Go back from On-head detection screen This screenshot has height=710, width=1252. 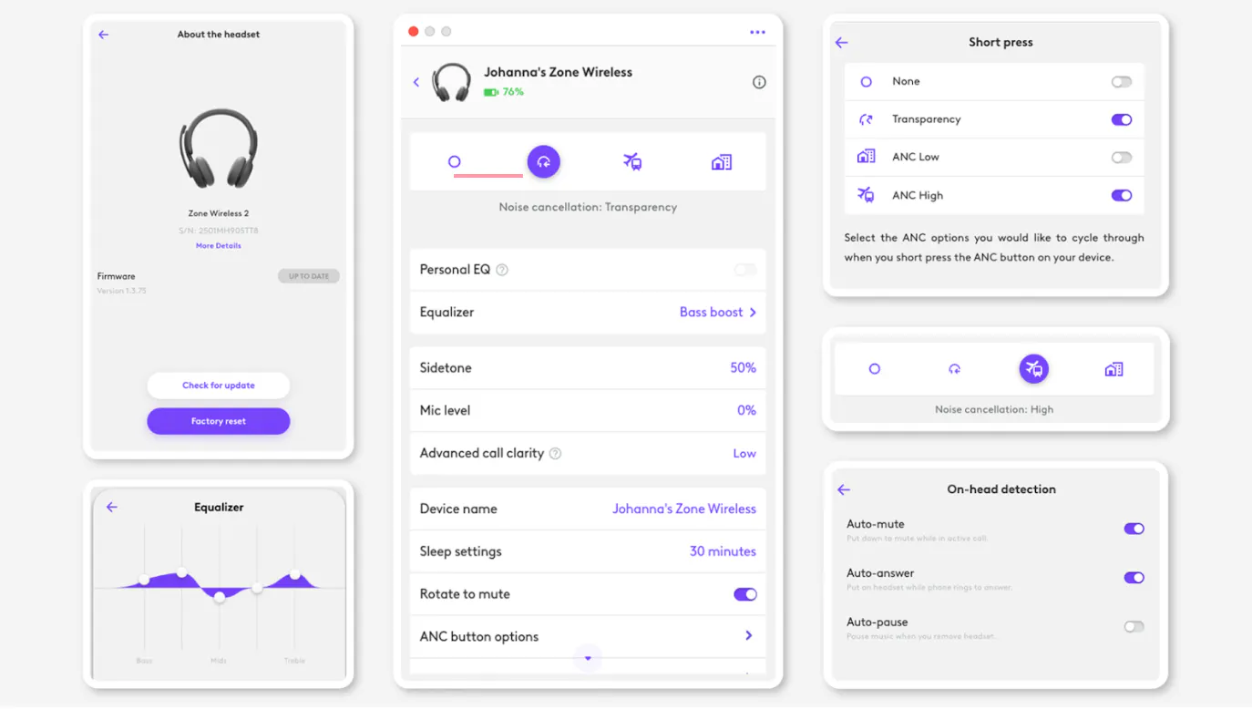844,489
